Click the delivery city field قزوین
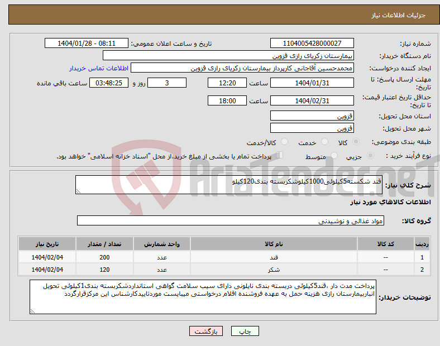The height and width of the screenshot is (346, 440). 312,128
